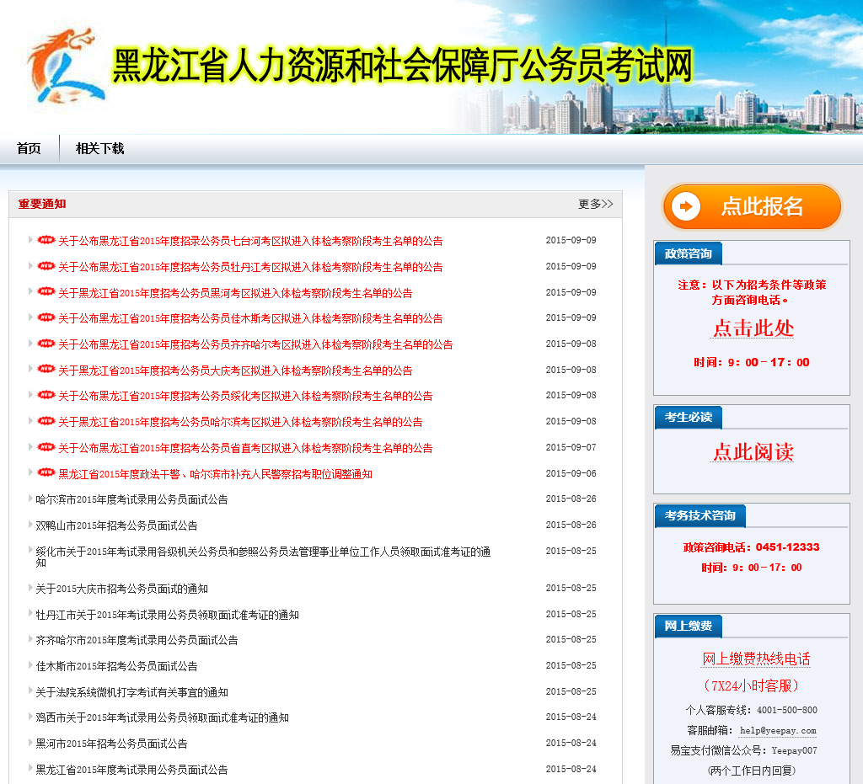Open the 鸡西市 interview admission ticket notice
Screen dimensions: 863x784
coord(163,717)
